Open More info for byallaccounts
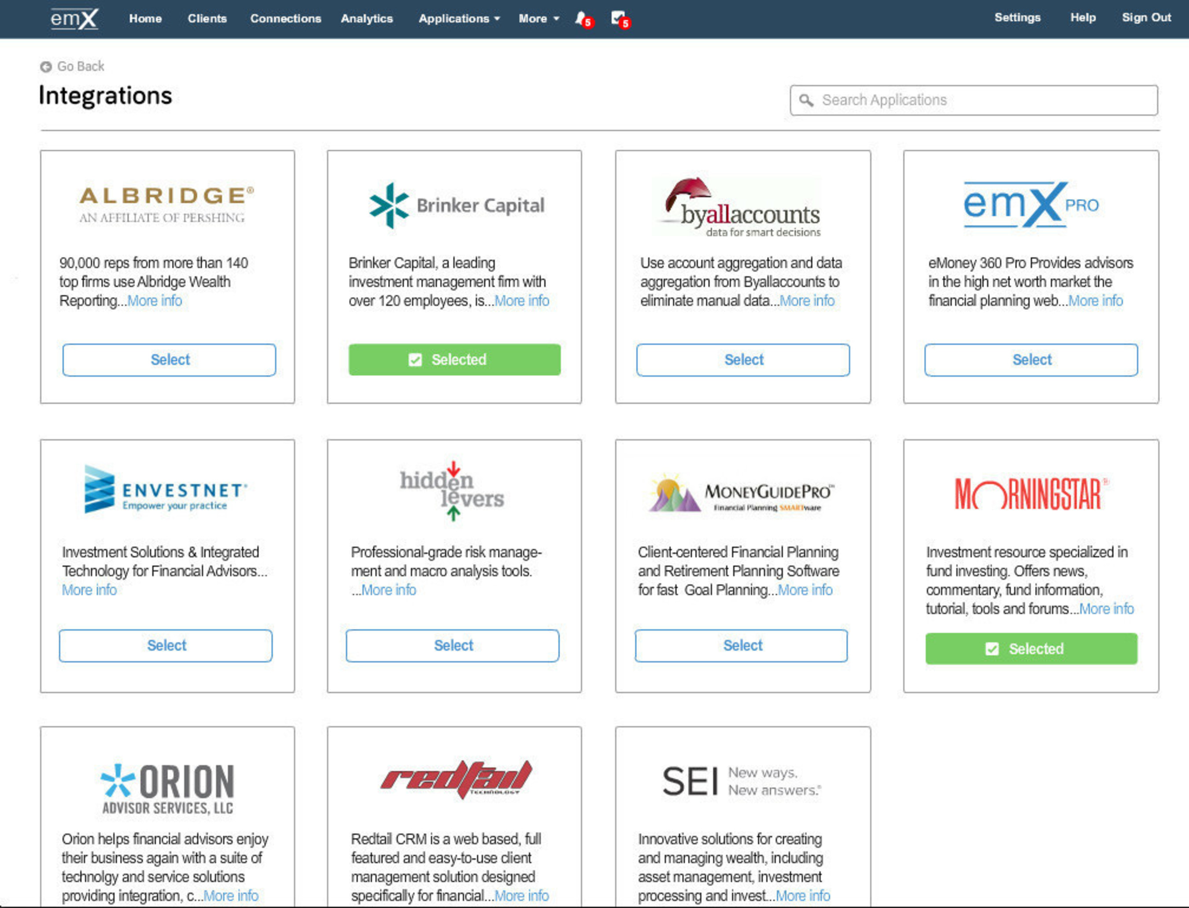The image size is (1189, 908). tap(807, 301)
